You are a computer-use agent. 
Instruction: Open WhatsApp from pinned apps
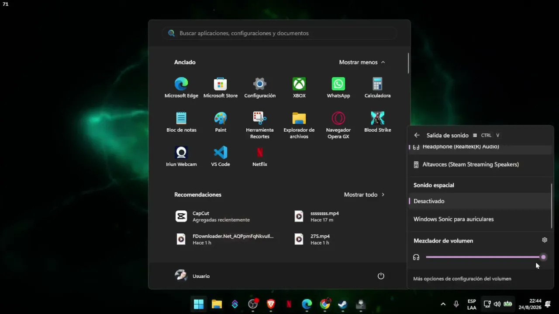coord(338,88)
